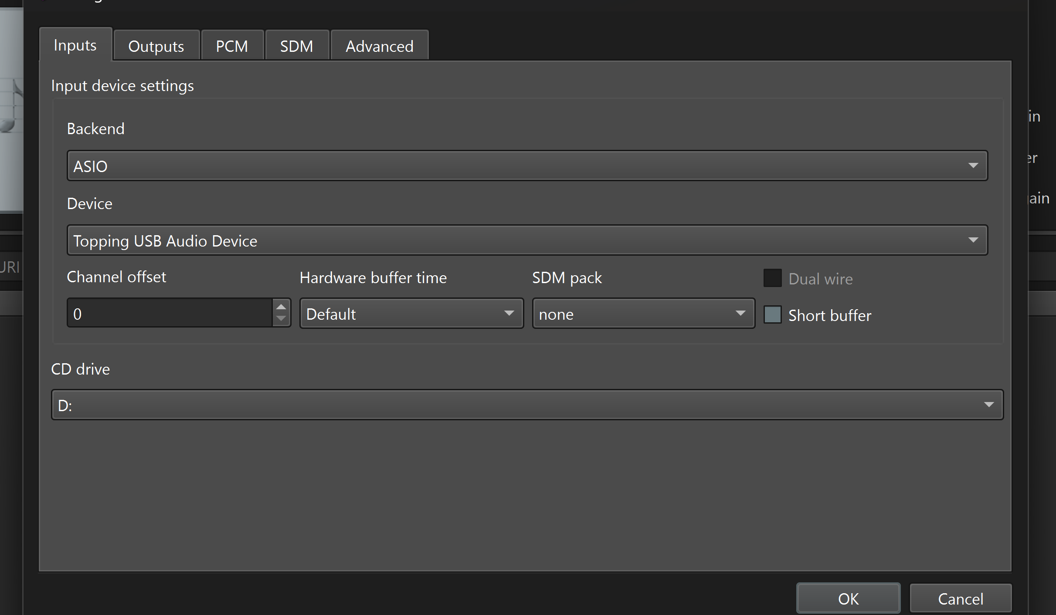Confirm settings with the OK button

(x=848, y=598)
